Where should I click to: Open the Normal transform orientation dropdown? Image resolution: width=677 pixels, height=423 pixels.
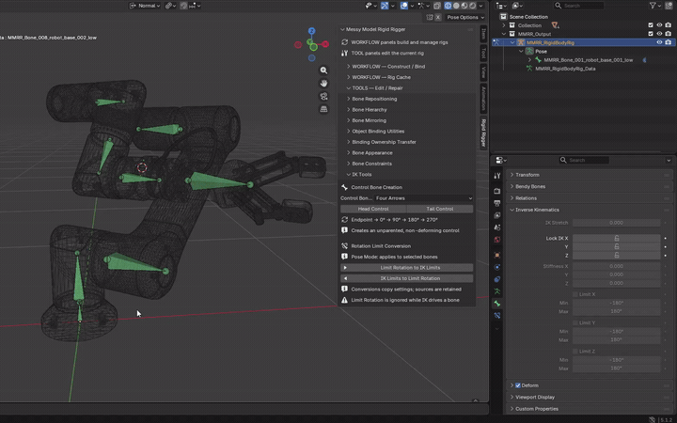[x=145, y=6]
